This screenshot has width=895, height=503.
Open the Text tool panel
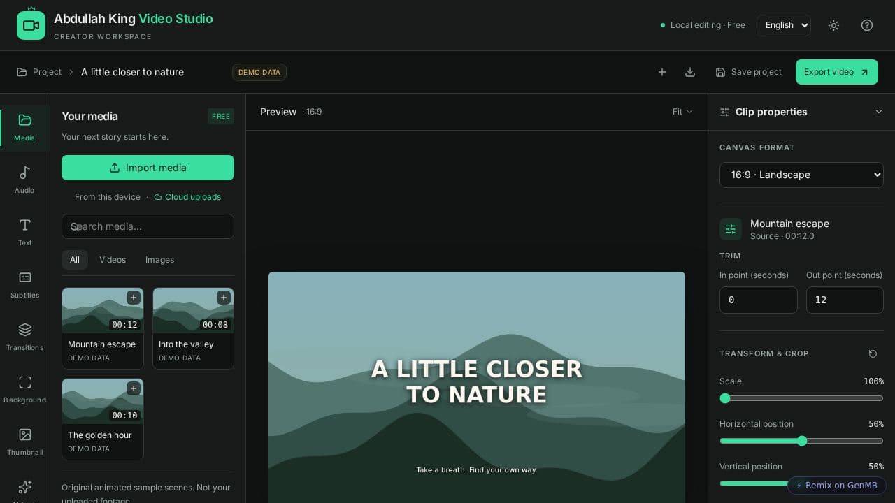coord(24,233)
